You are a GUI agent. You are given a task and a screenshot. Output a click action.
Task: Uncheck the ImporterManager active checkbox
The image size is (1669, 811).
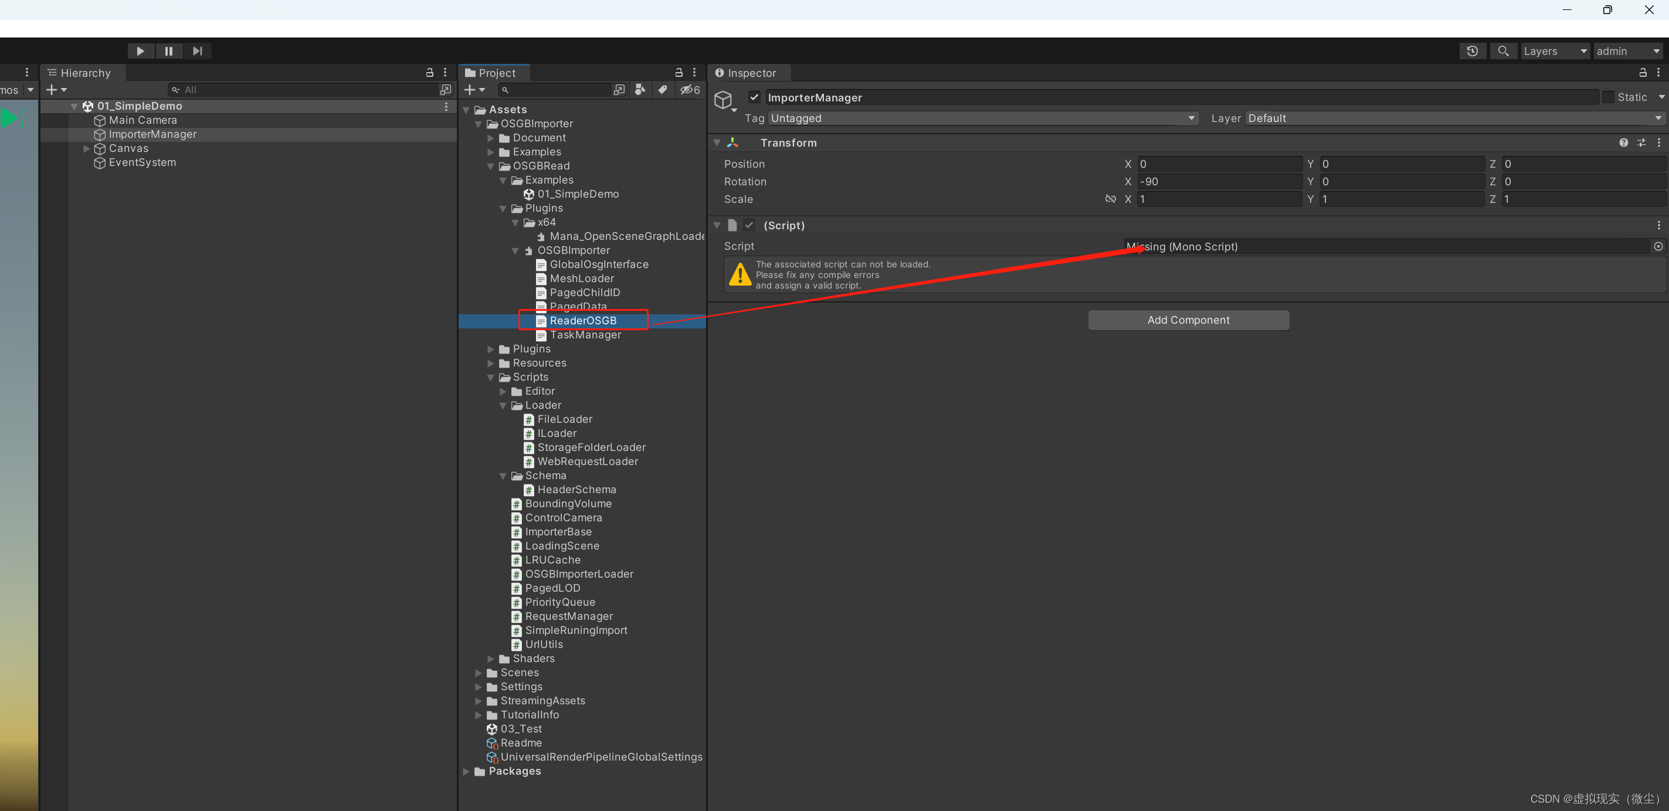tap(754, 97)
